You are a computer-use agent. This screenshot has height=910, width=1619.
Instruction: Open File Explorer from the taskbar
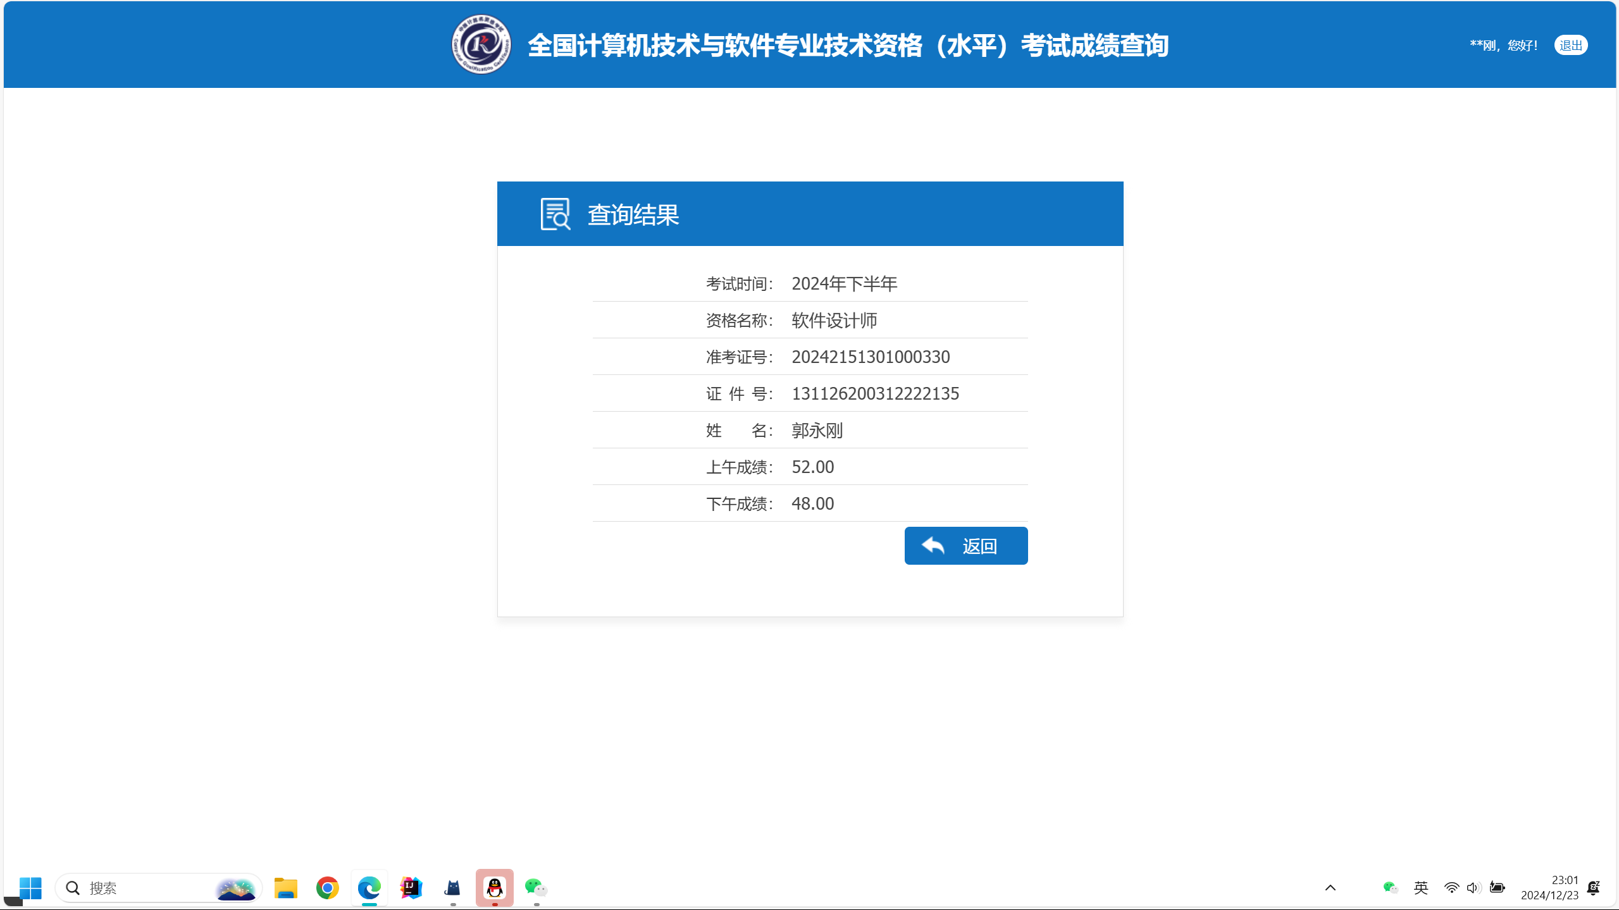click(x=285, y=888)
